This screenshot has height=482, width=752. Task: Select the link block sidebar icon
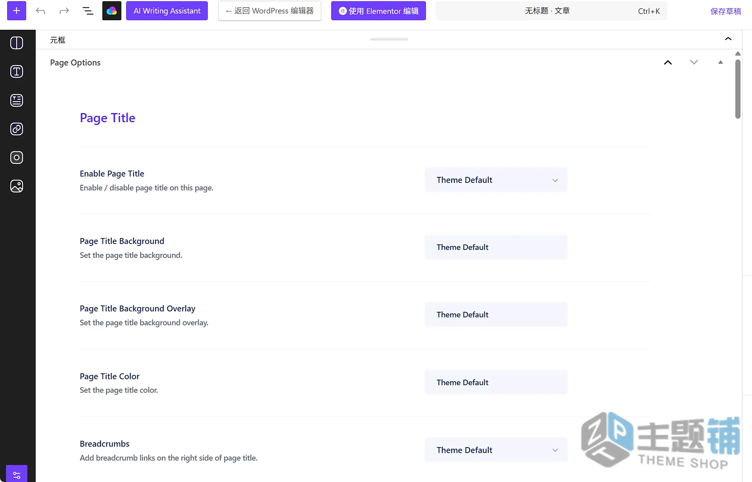coord(17,129)
